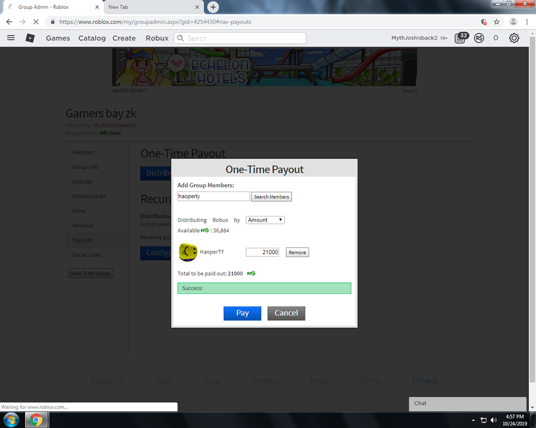Open Chrome's three-dot menu
The height and width of the screenshot is (428, 536).
tap(527, 22)
